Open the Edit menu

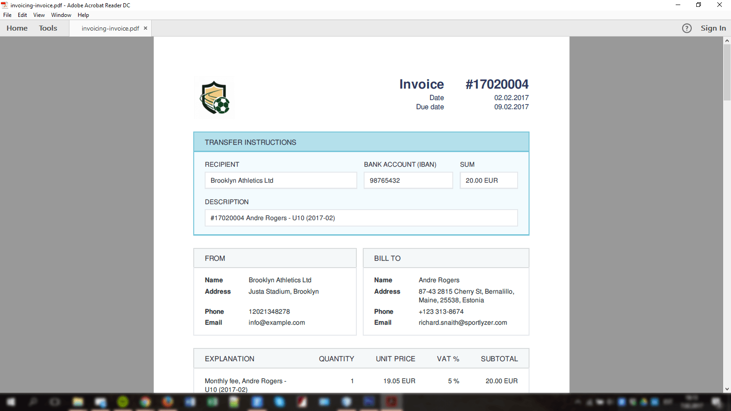point(22,15)
